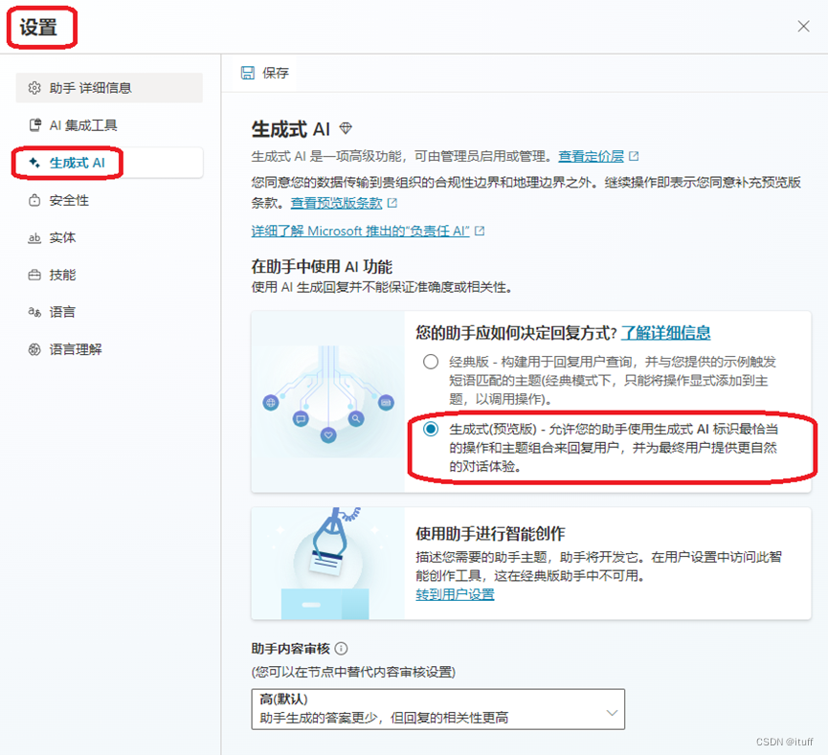Click the 了解详细信息 link

pyautogui.click(x=665, y=333)
